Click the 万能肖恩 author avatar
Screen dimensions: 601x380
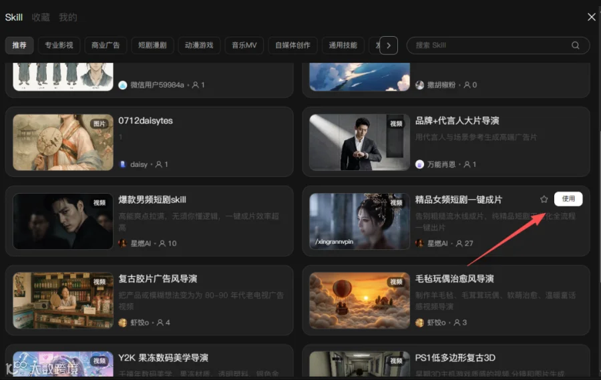[x=420, y=164]
